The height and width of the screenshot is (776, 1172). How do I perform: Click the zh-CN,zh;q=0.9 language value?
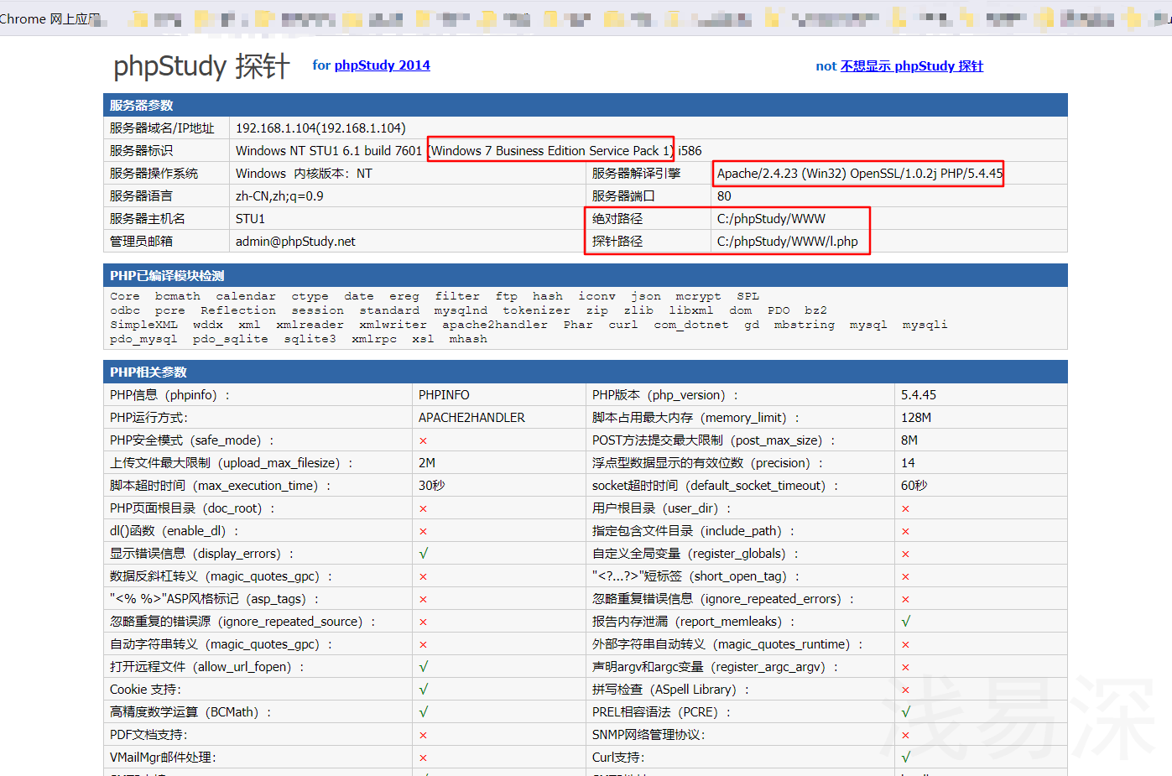pyautogui.click(x=279, y=196)
